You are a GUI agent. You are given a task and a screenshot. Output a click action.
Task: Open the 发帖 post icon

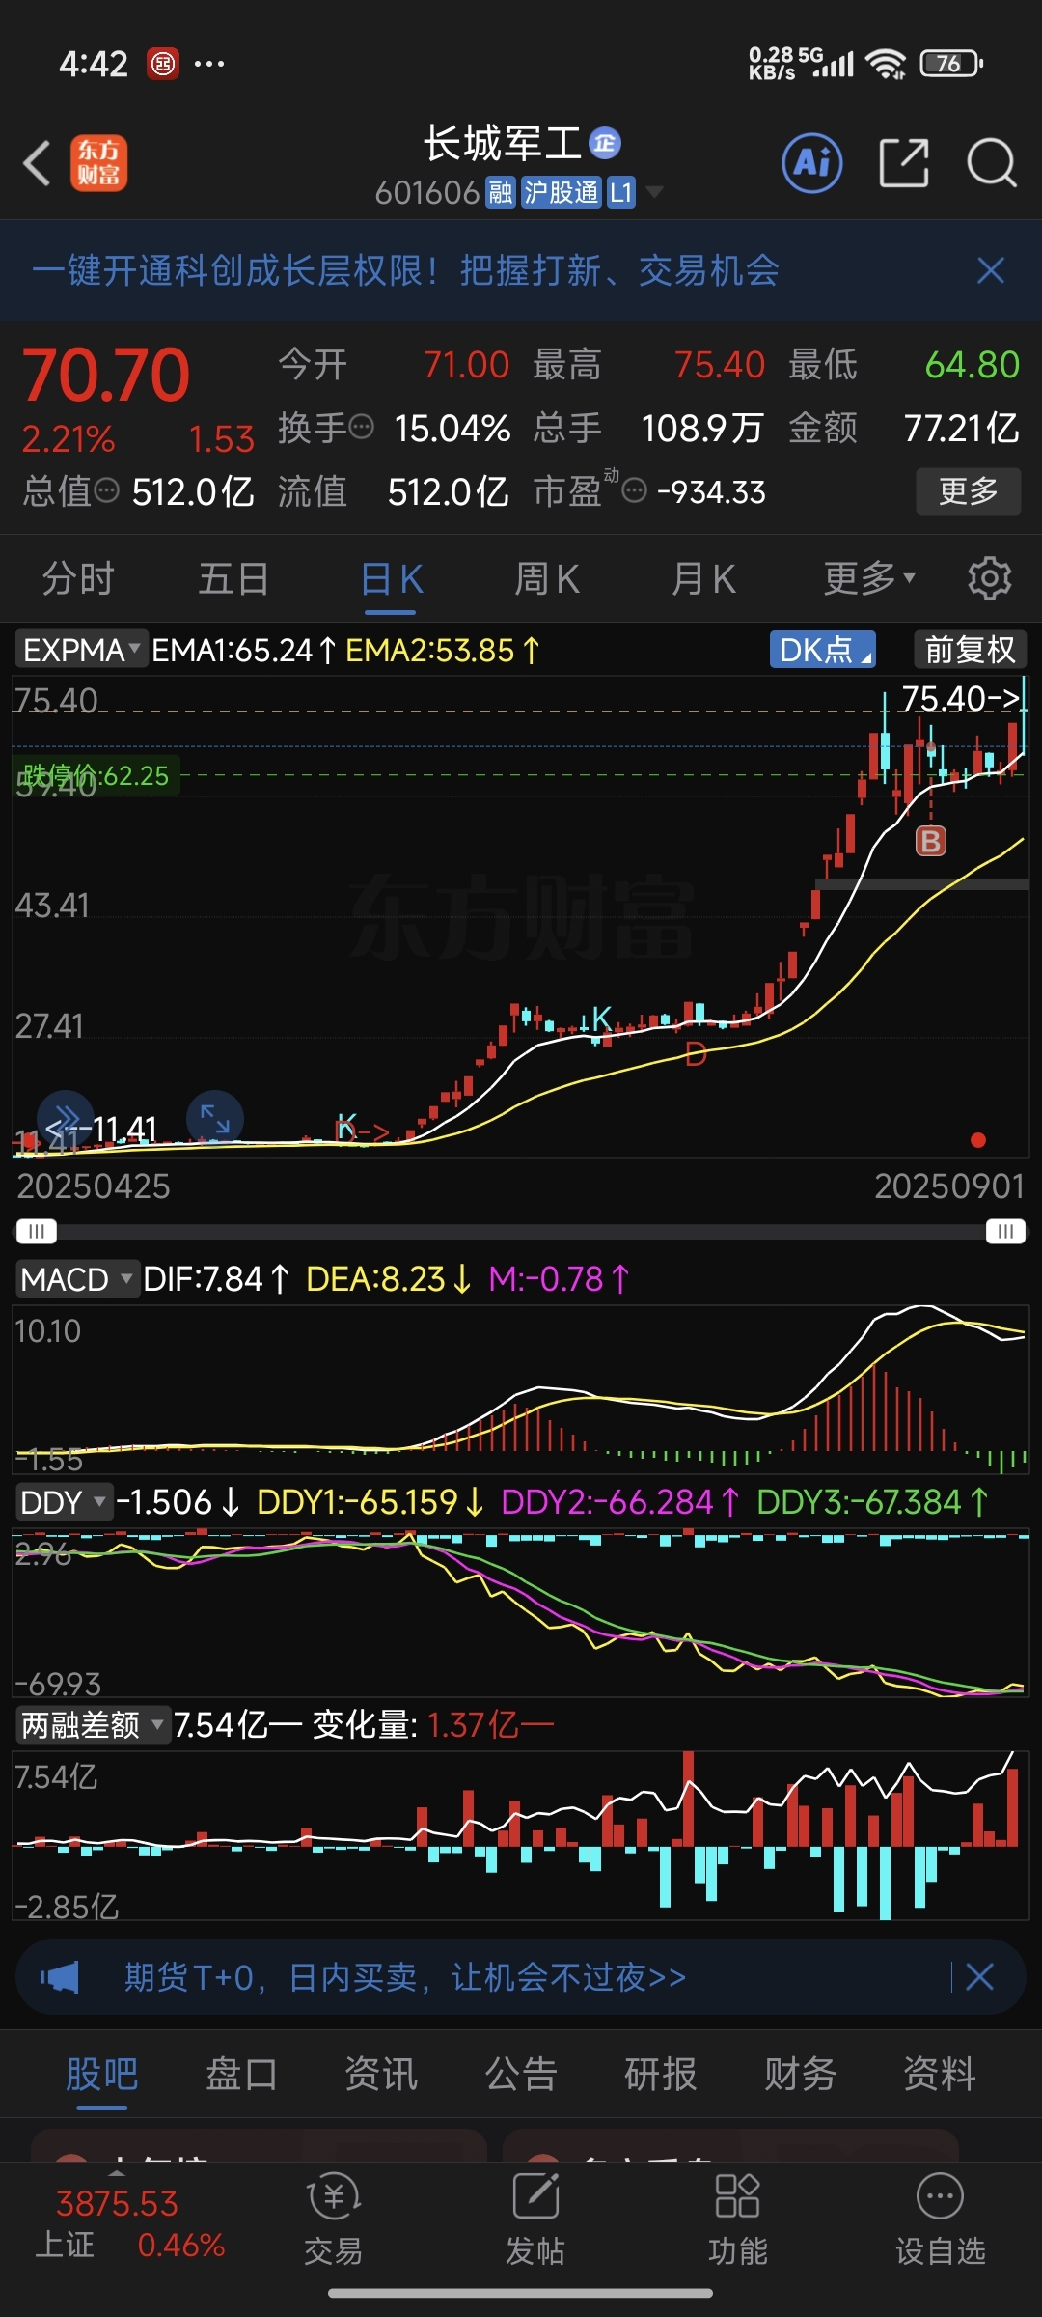click(535, 2219)
